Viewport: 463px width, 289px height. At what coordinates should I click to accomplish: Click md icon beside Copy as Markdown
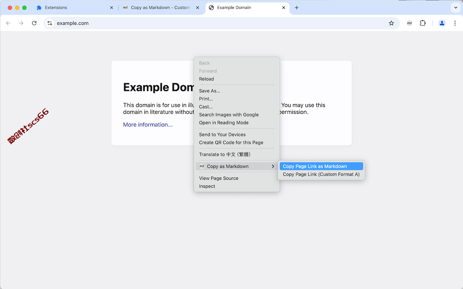coord(202,167)
